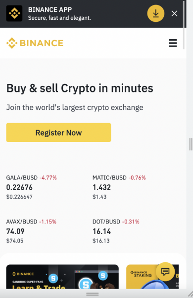Click the bottom drag handle bar
193x298 pixels.
click(93, 294)
